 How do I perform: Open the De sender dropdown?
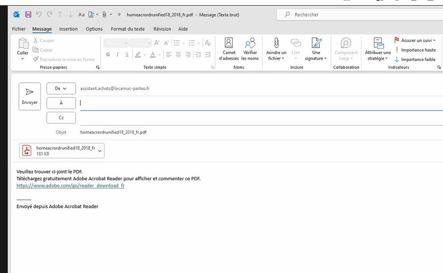pyautogui.click(x=61, y=88)
